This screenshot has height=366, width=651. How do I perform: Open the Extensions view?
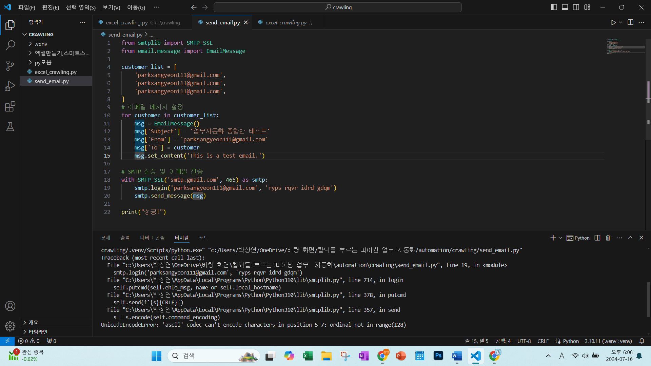click(10, 106)
